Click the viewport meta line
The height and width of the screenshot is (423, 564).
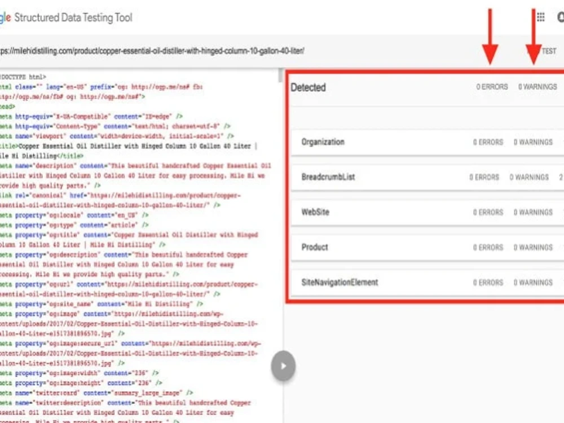point(117,136)
